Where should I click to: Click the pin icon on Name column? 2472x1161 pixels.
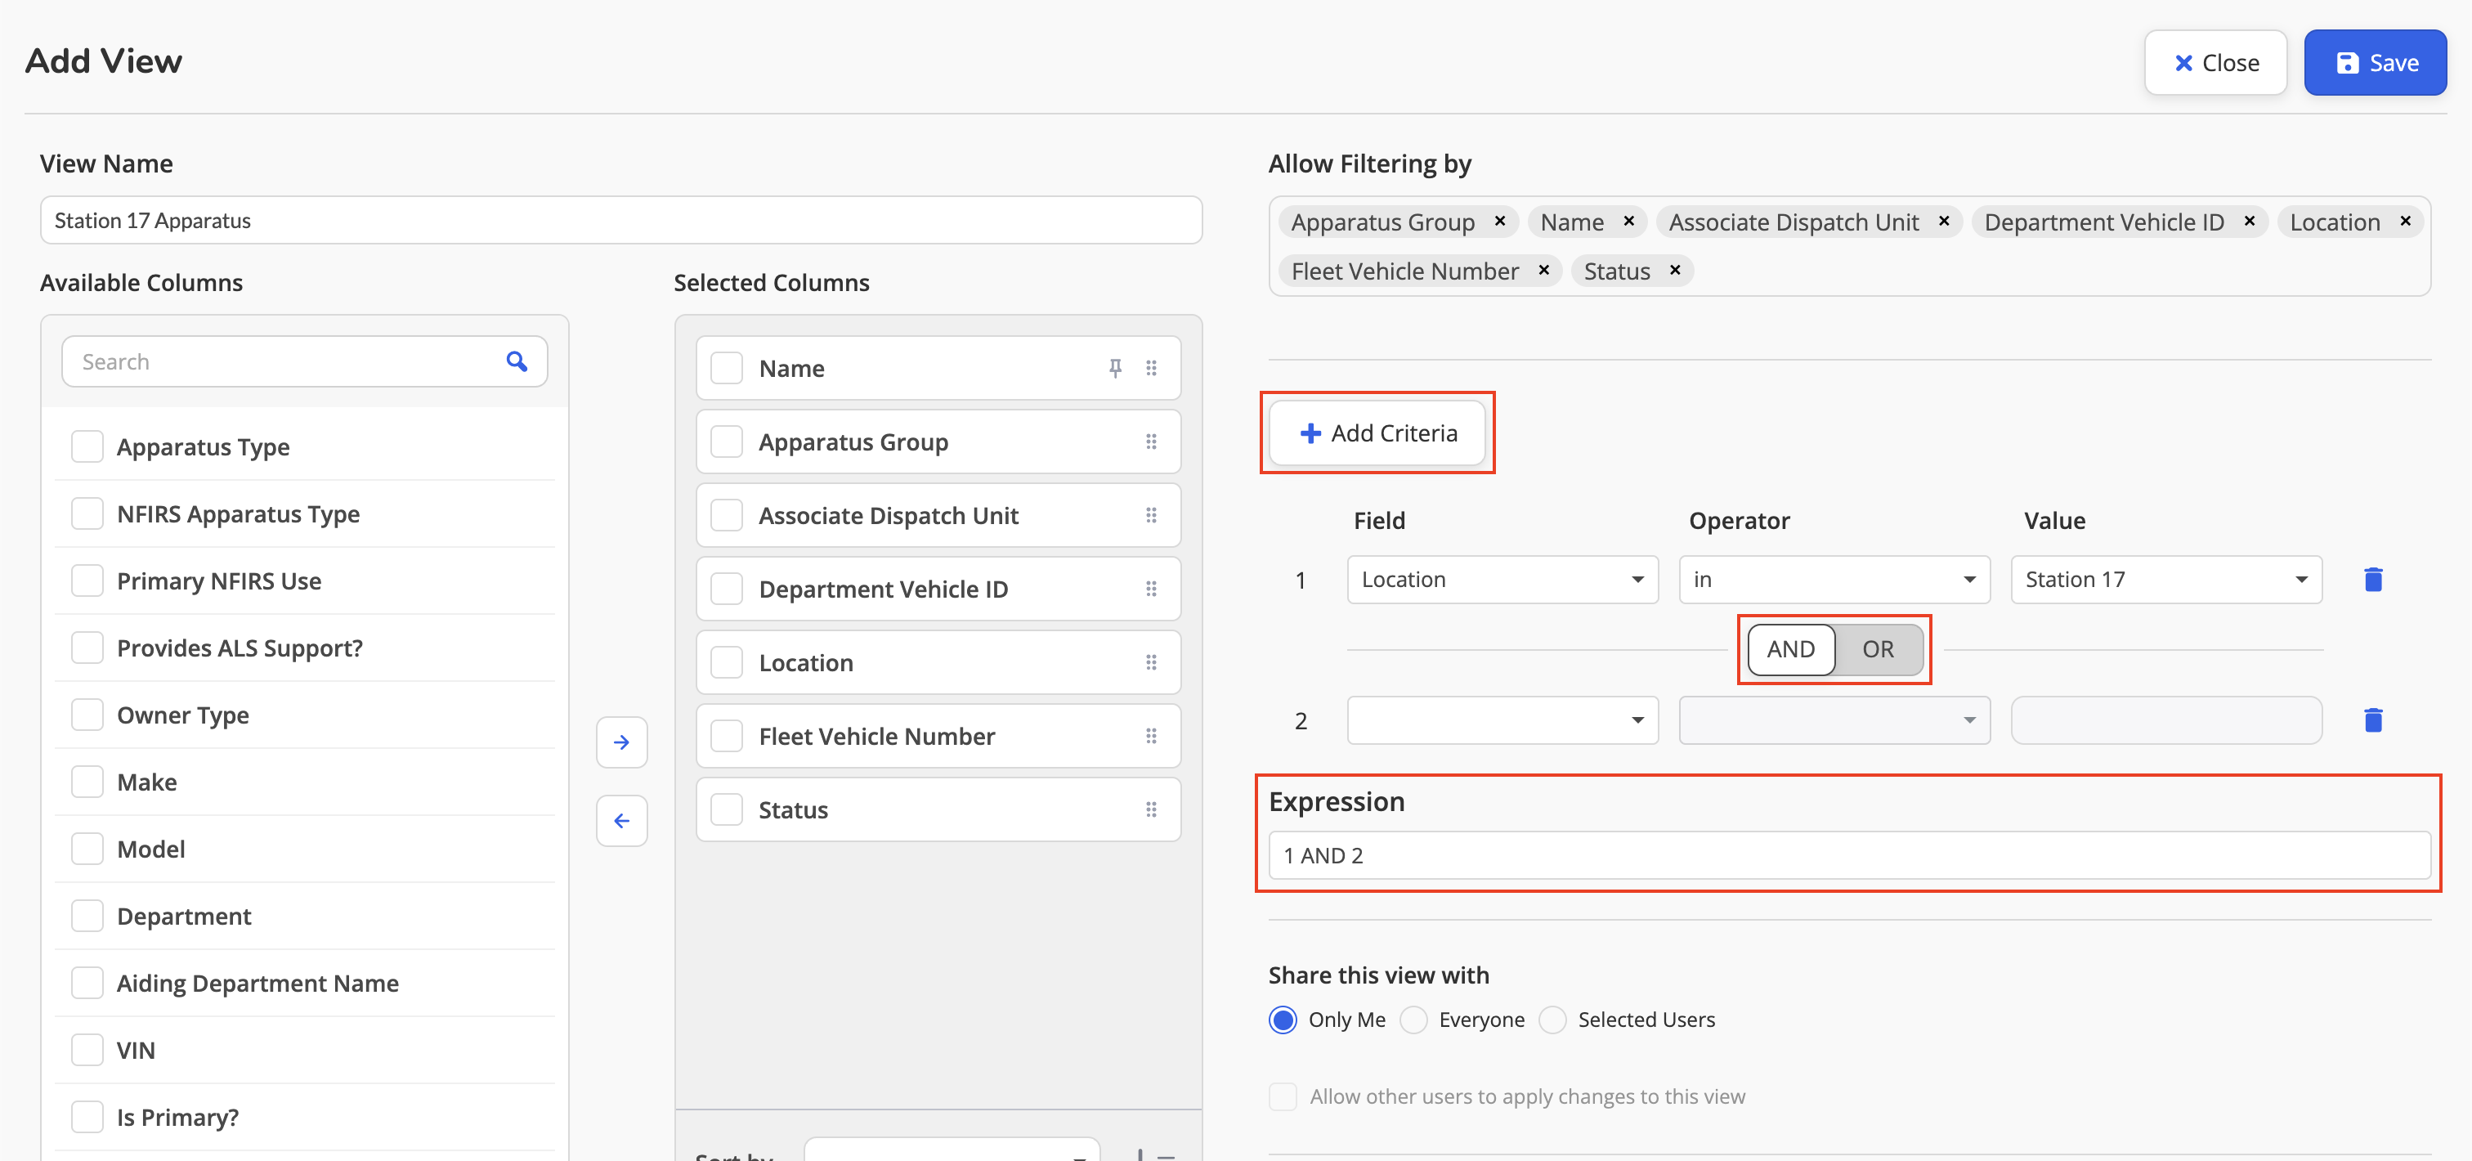click(x=1115, y=369)
